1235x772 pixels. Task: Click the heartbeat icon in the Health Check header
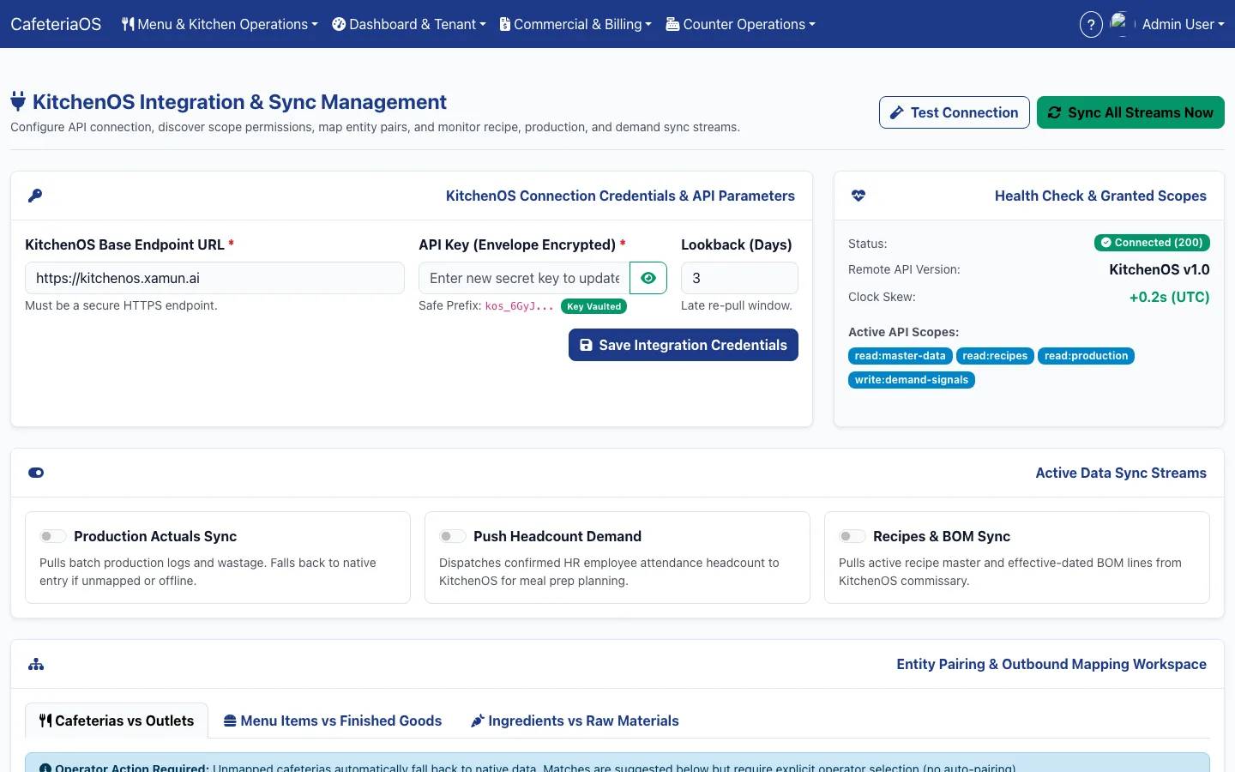[858, 196]
